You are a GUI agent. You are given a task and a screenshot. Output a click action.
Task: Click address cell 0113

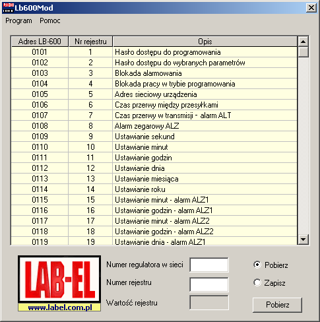40,179
